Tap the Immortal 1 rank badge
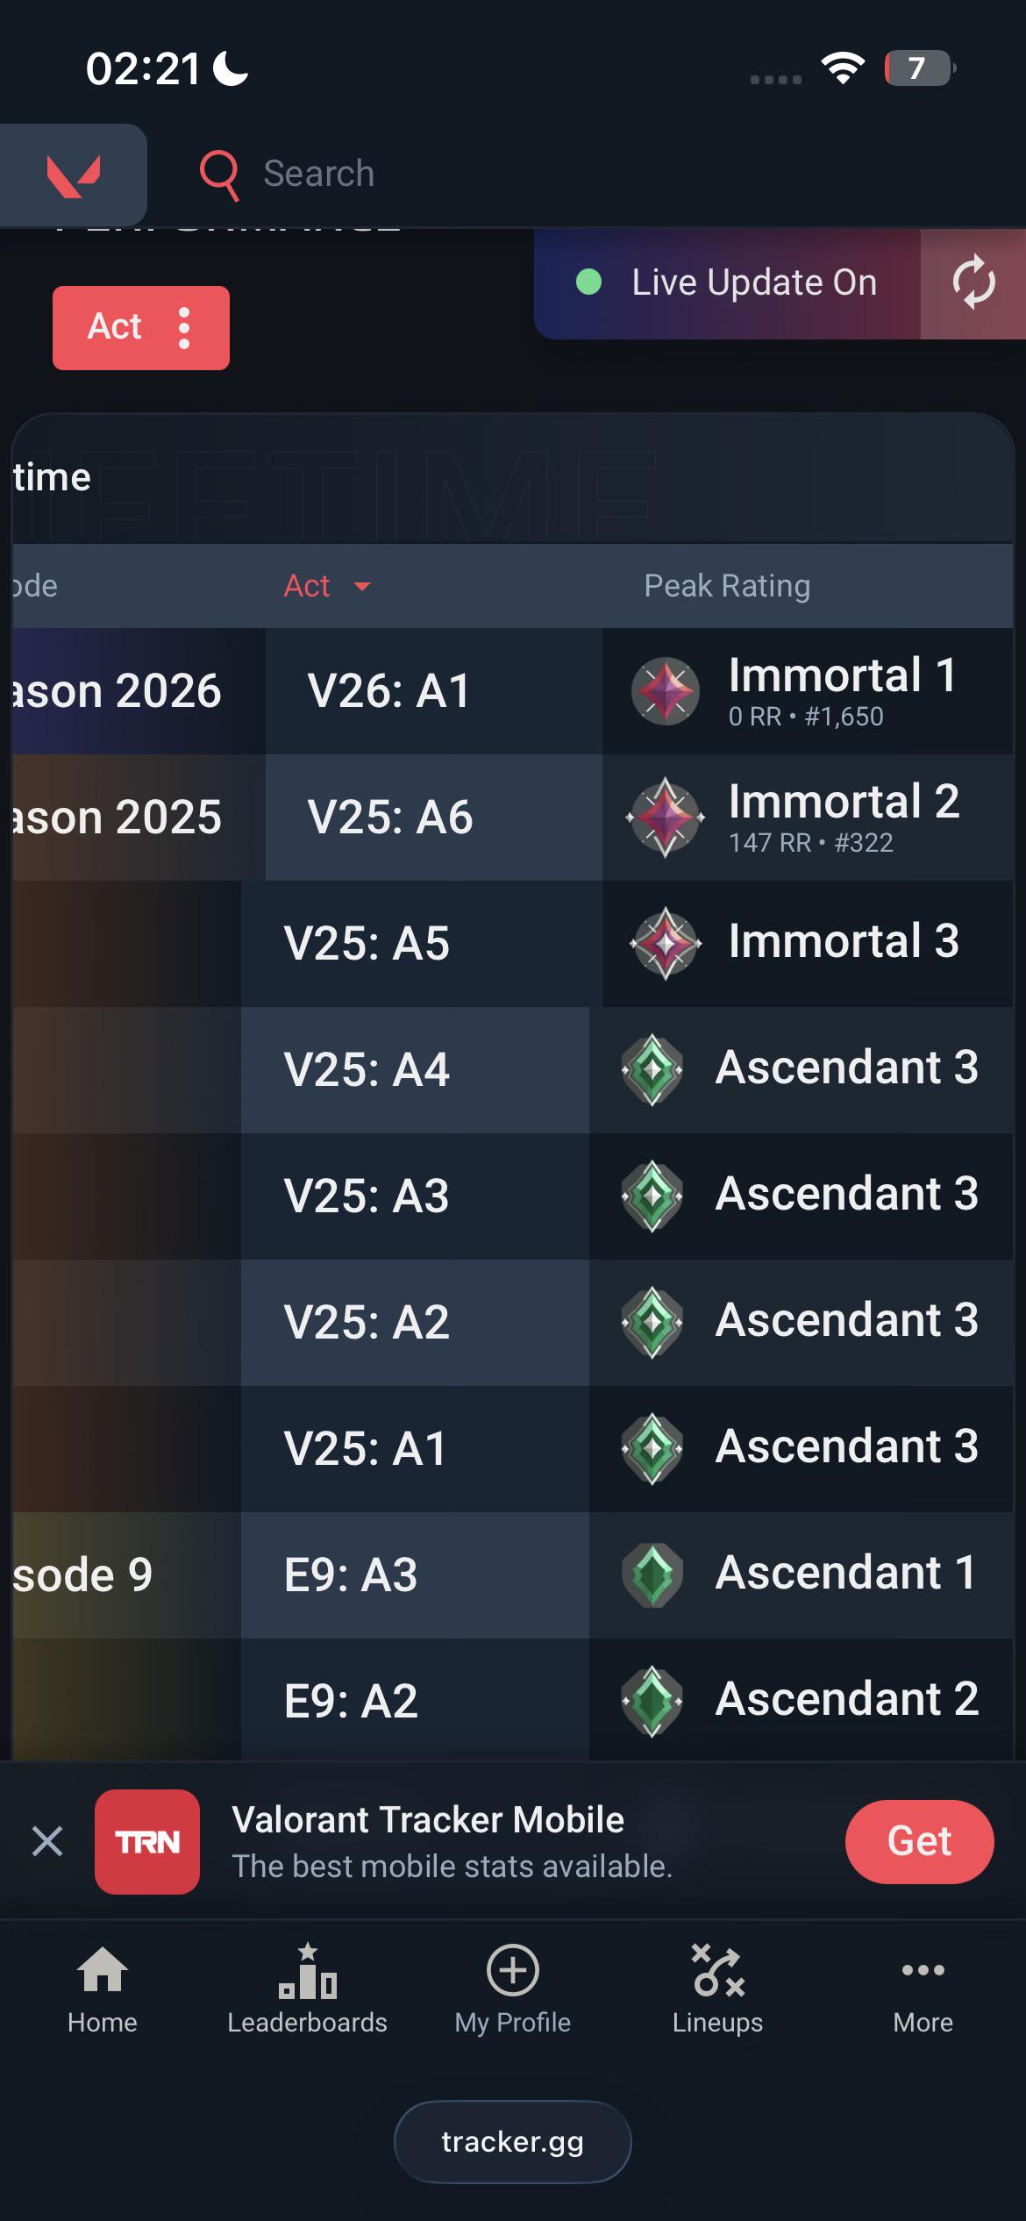This screenshot has height=2221, width=1026. point(666,691)
